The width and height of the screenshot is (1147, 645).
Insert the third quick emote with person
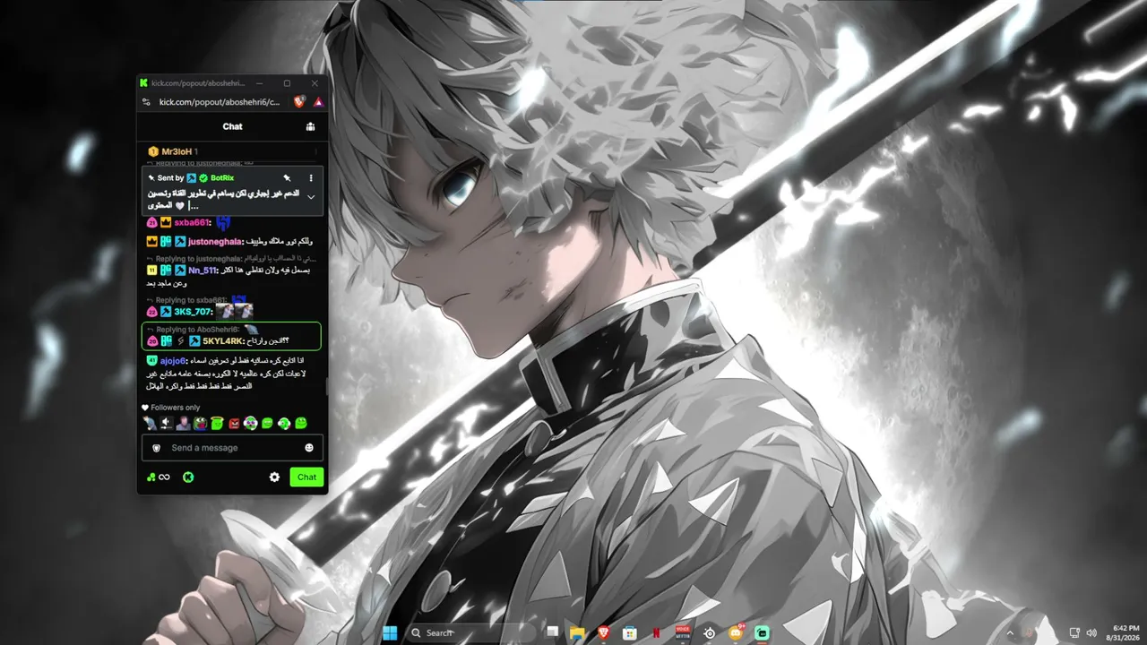pyautogui.click(x=183, y=423)
